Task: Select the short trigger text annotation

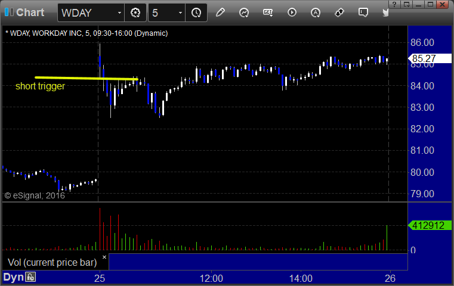Action: (x=40, y=86)
